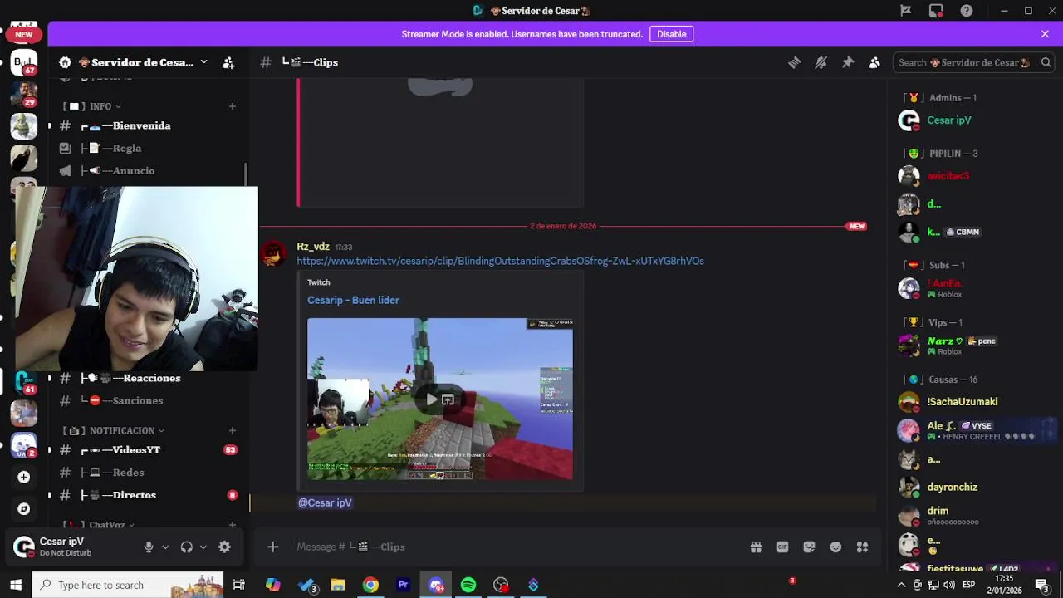Open the Help question mark icon
1063x598 pixels.
967,11
